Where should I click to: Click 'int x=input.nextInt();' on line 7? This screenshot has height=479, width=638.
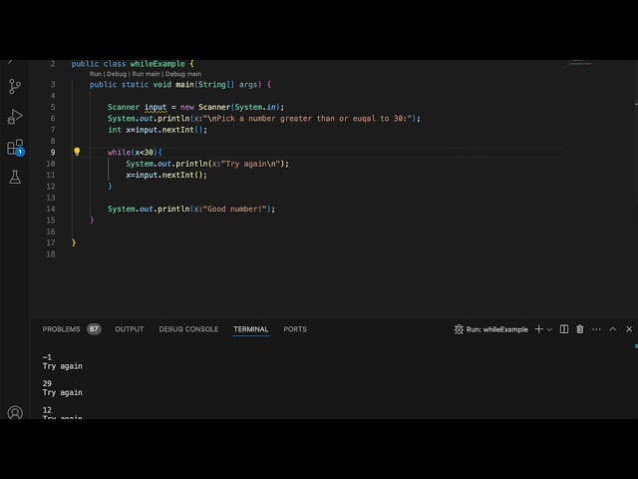[x=158, y=130]
